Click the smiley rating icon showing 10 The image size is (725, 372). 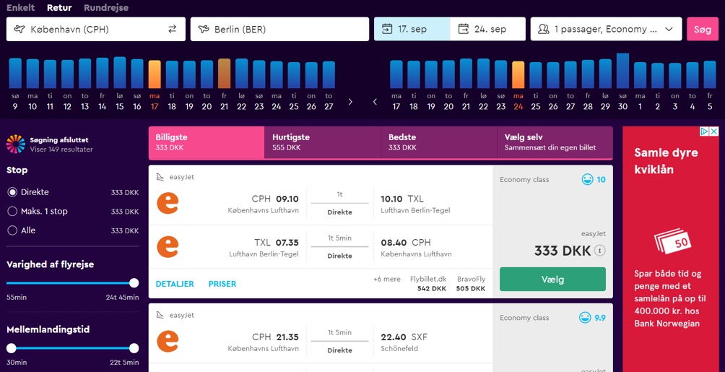coord(587,179)
